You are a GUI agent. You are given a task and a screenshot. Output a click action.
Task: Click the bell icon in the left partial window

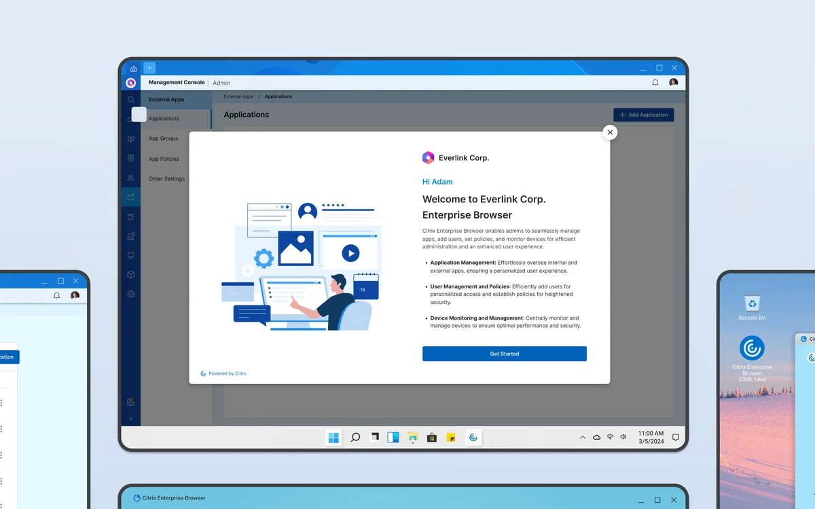point(56,296)
